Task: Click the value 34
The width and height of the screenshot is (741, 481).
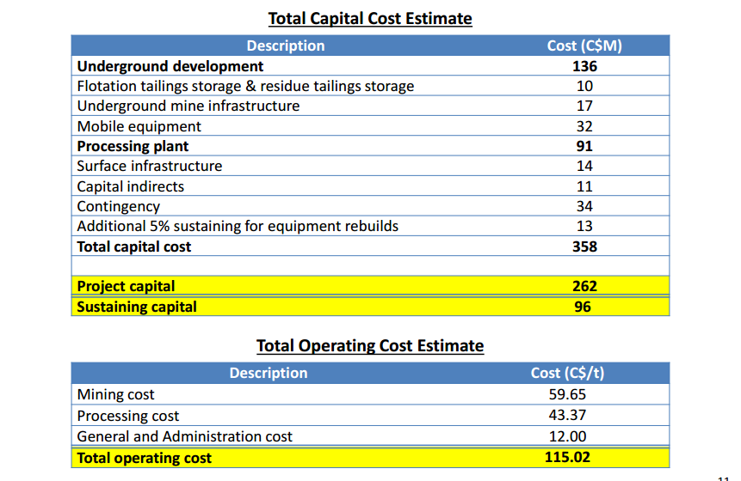Action: 584,206
